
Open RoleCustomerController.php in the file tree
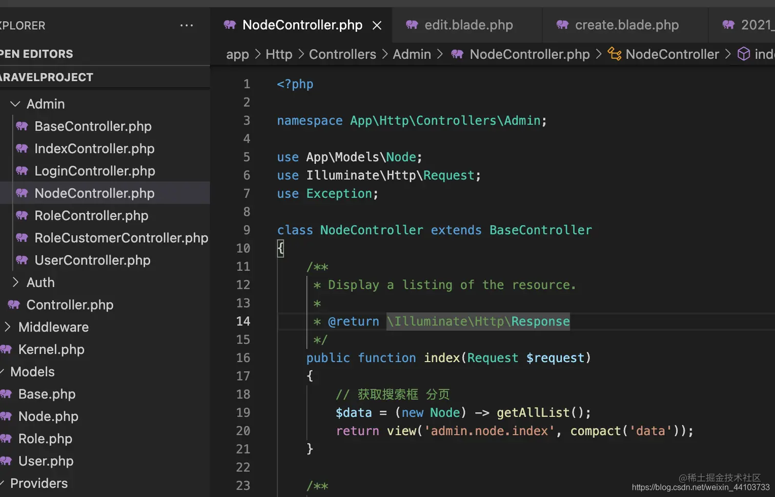click(121, 238)
